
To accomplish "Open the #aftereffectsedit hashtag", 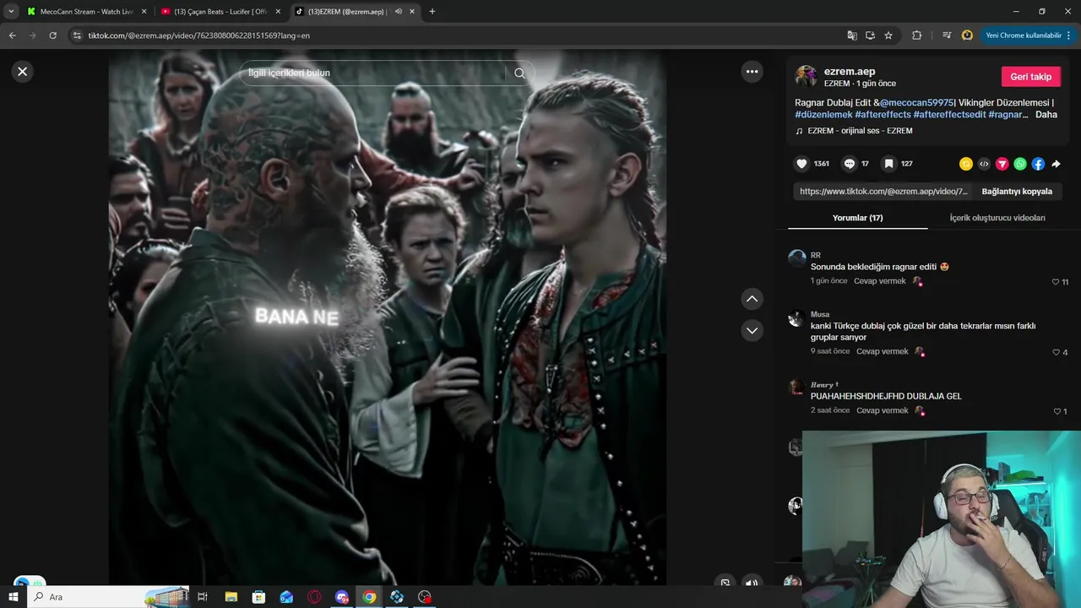I will tap(949, 115).
